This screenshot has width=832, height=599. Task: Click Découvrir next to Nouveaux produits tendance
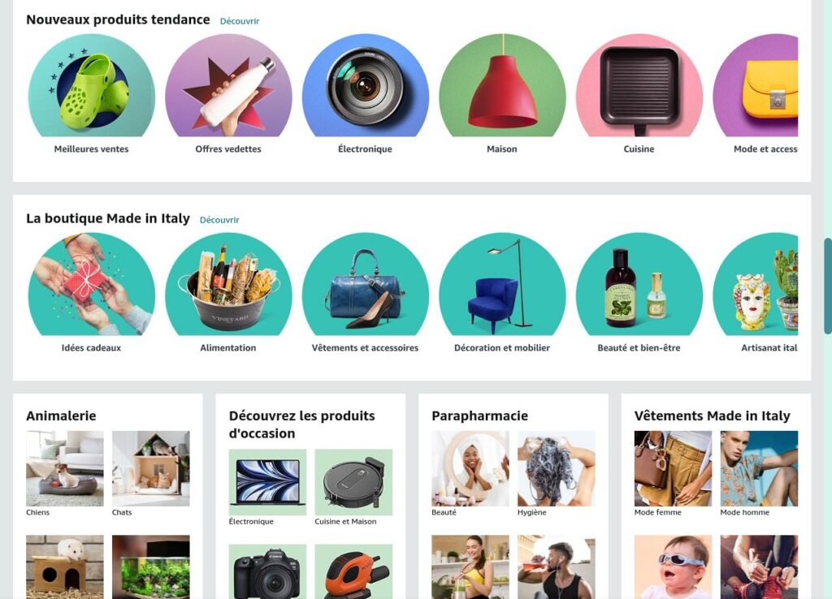[x=240, y=21]
